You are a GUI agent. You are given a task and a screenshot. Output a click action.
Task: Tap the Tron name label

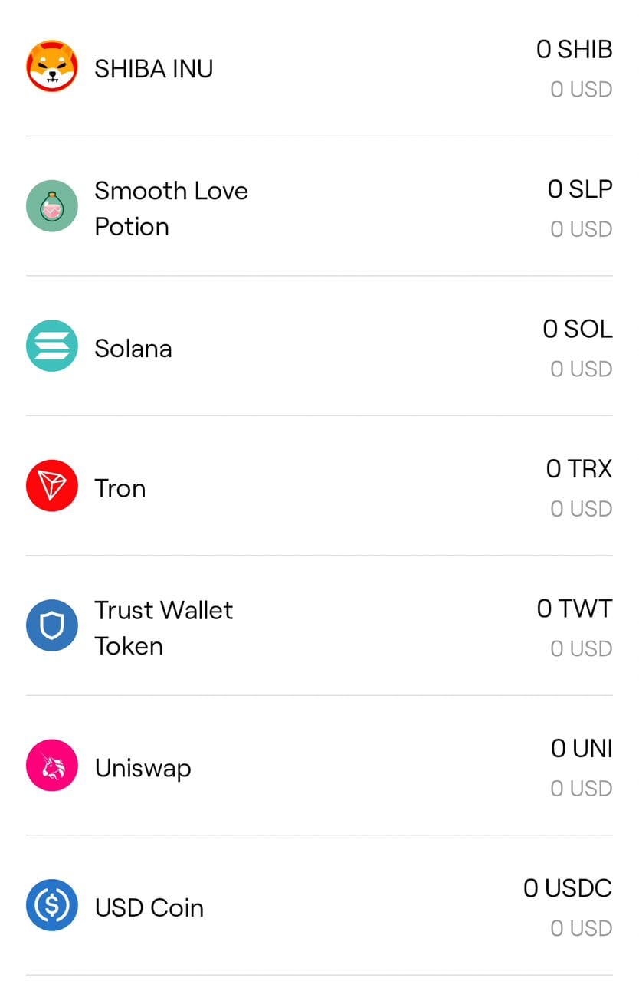coord(120,488)
